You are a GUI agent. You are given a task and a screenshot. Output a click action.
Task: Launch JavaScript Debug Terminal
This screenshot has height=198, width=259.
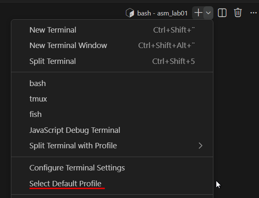point(75,130)
